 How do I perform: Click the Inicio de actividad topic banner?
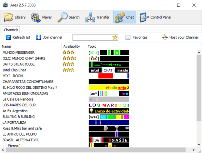click(x=109, y=111)
